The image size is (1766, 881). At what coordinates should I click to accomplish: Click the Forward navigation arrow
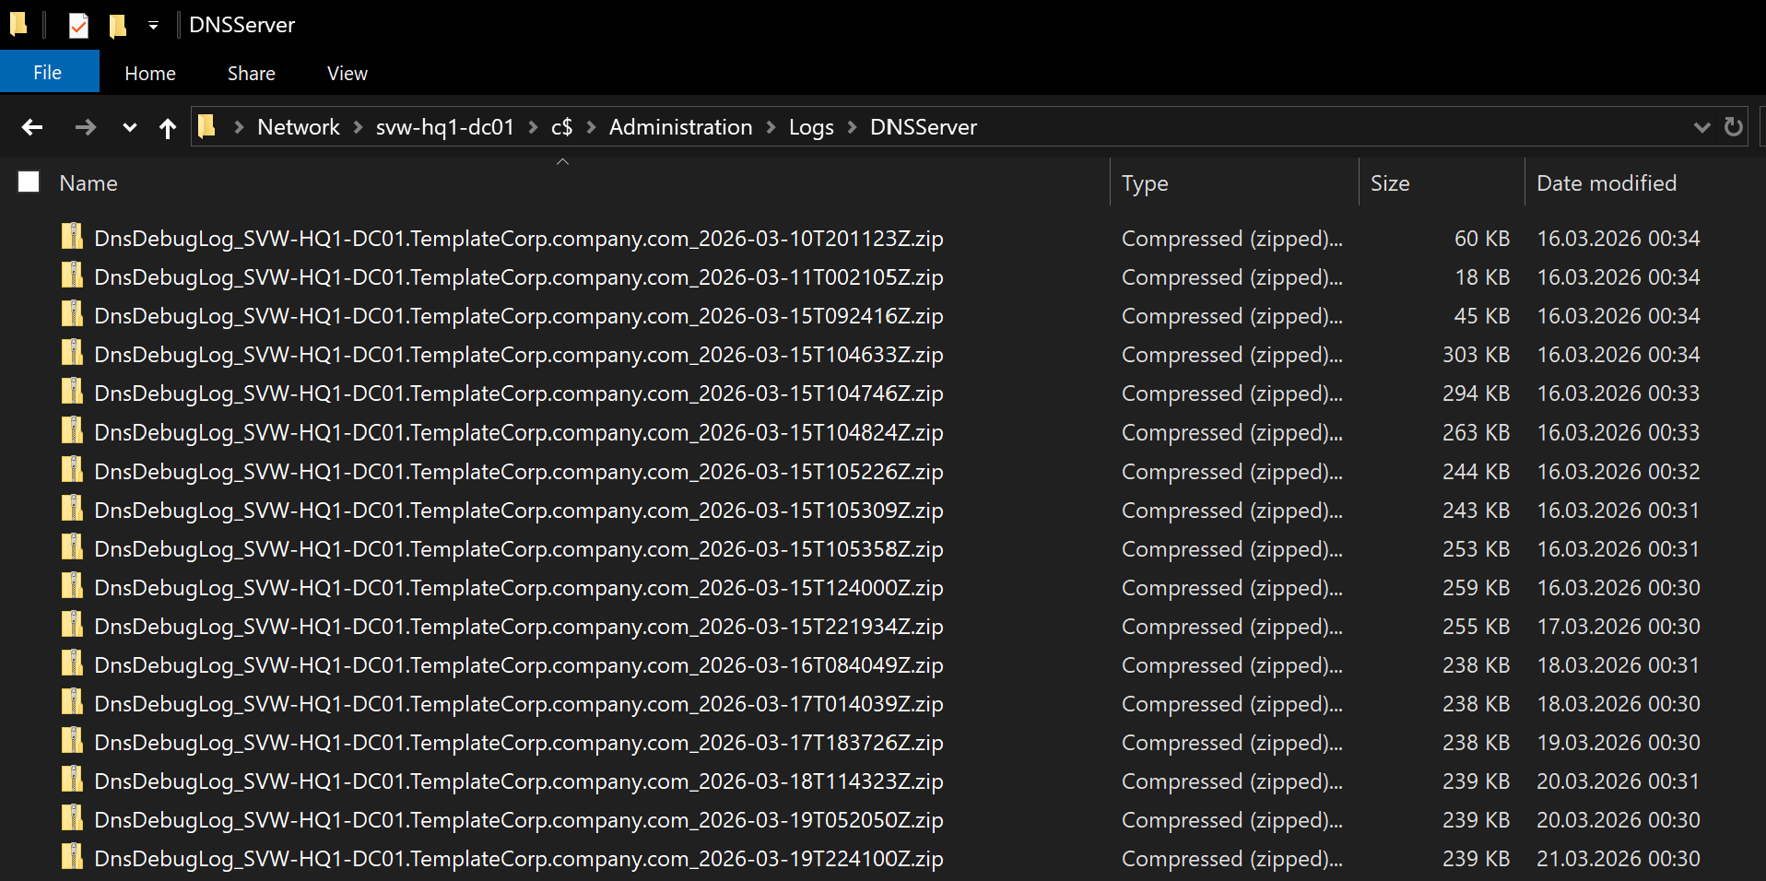(x=85, y=127)
